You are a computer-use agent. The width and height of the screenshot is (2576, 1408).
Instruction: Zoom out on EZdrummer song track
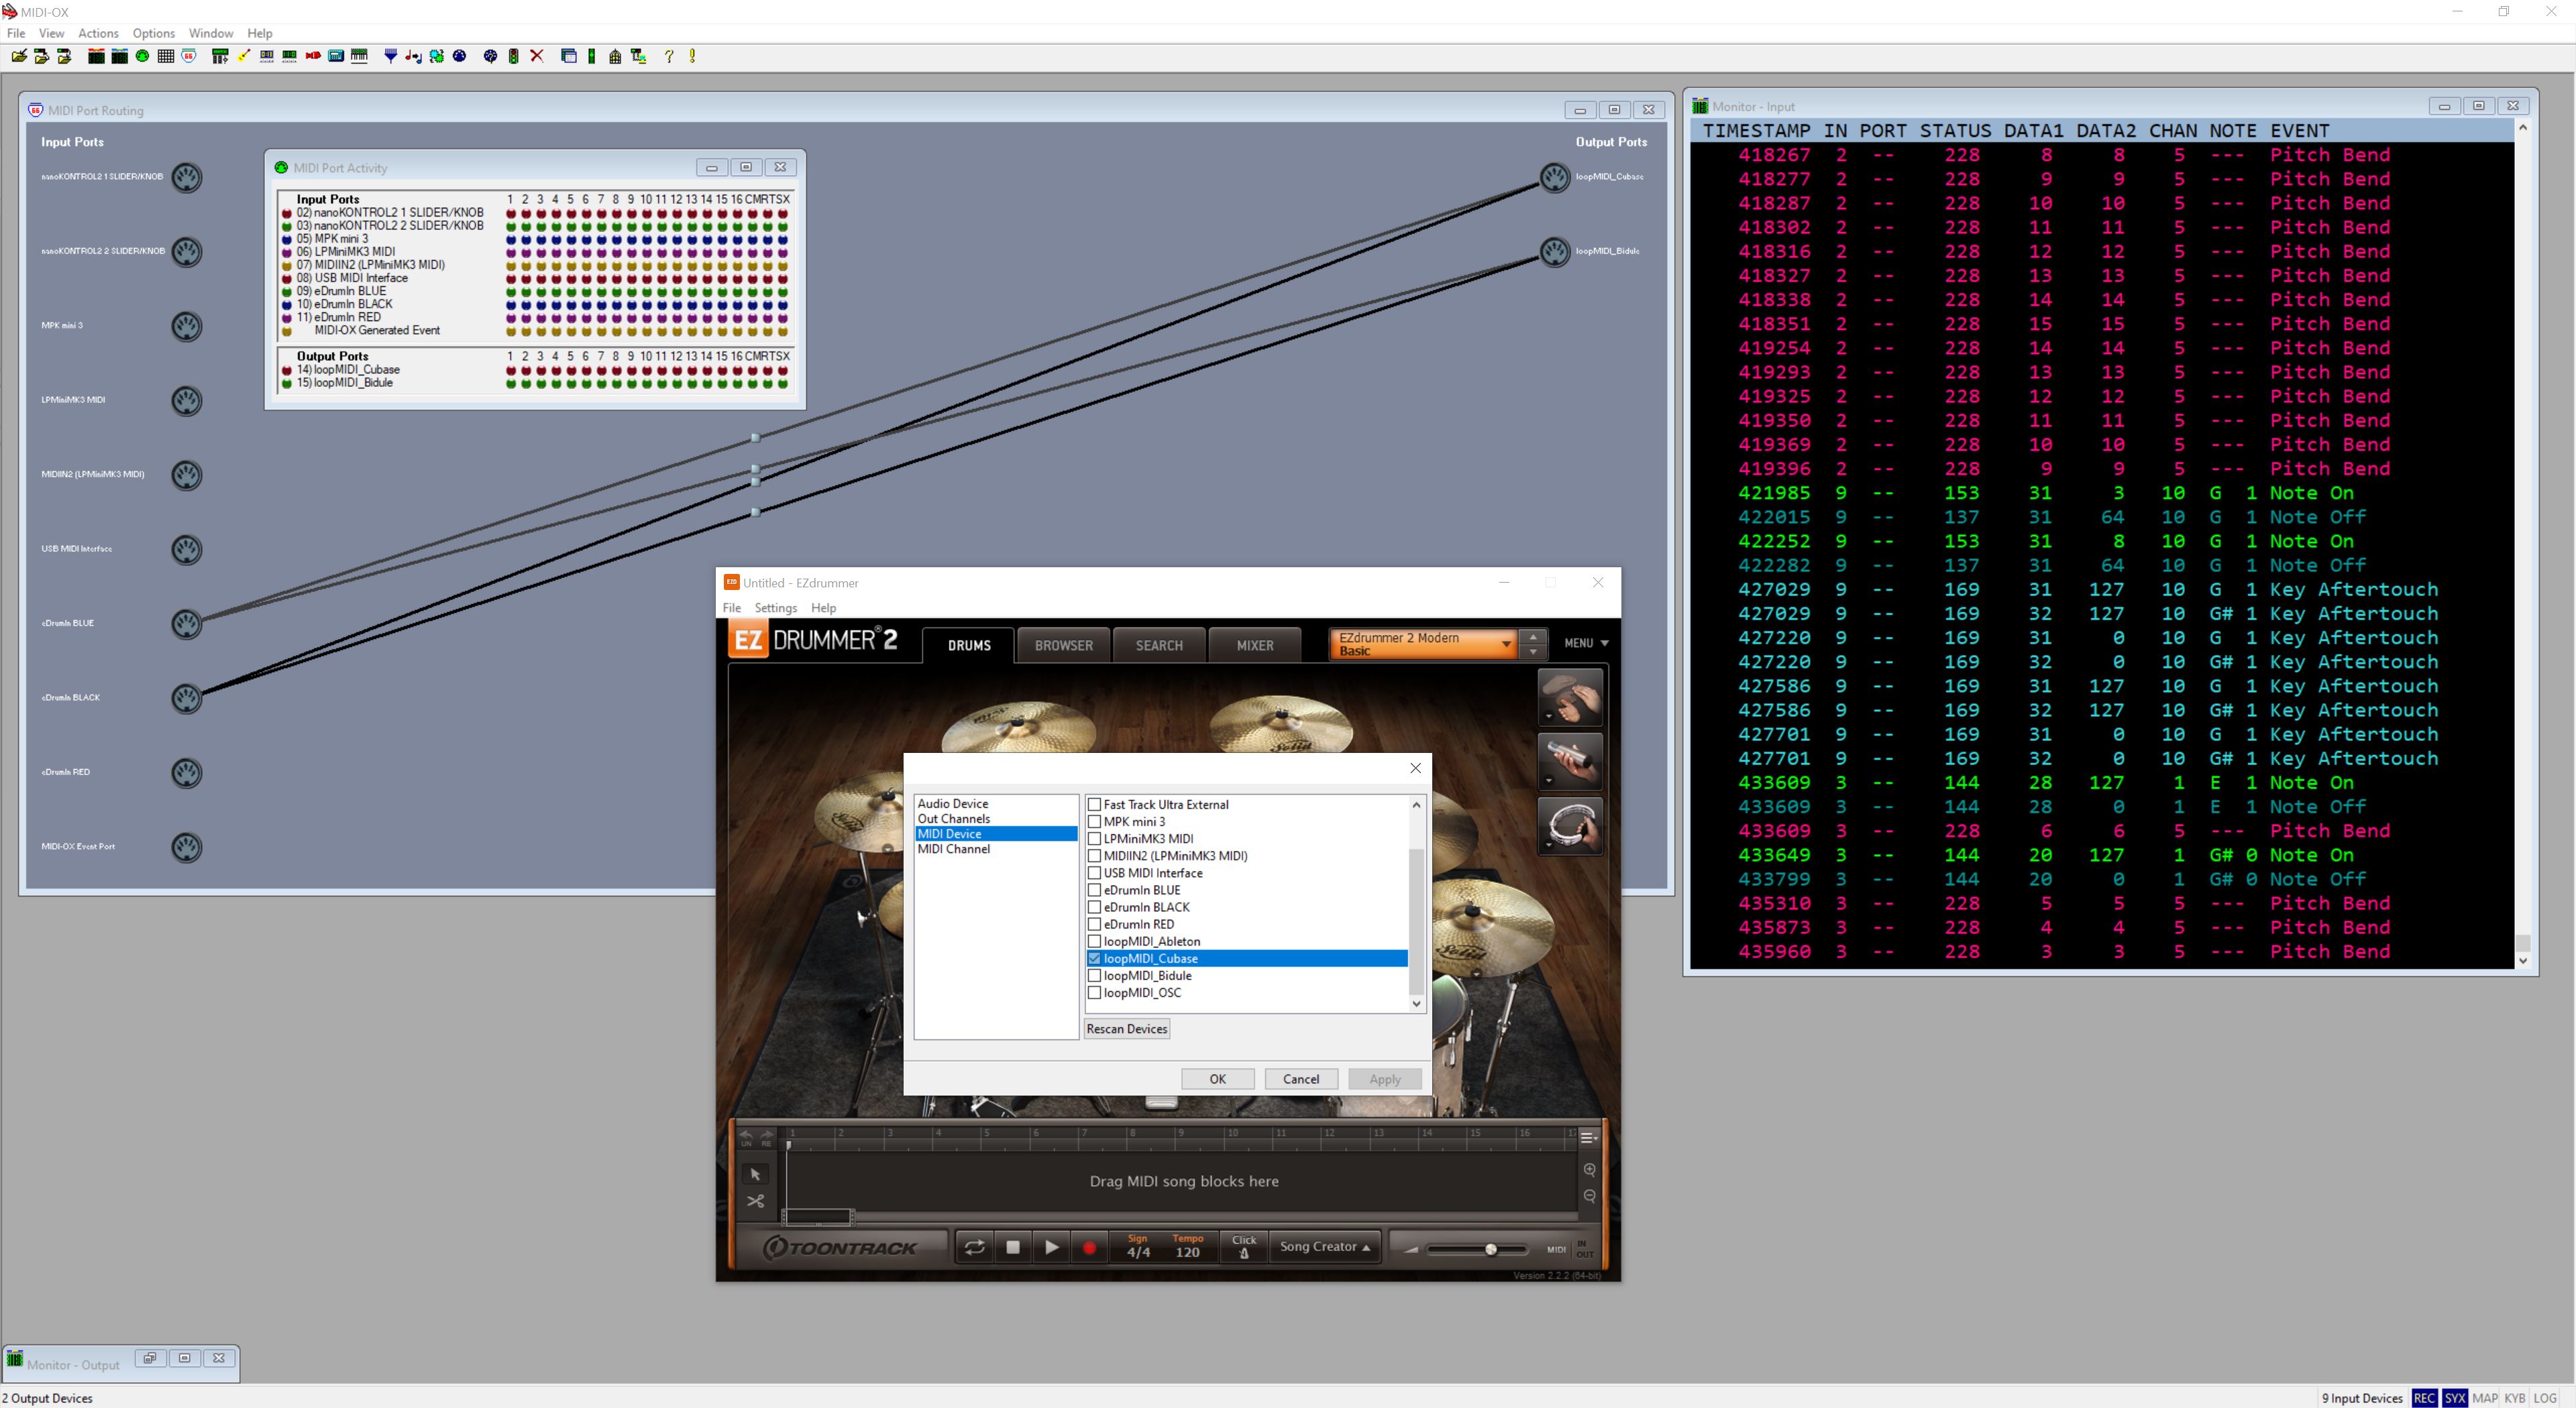pyautogui.click(x=1589, y=1196)
